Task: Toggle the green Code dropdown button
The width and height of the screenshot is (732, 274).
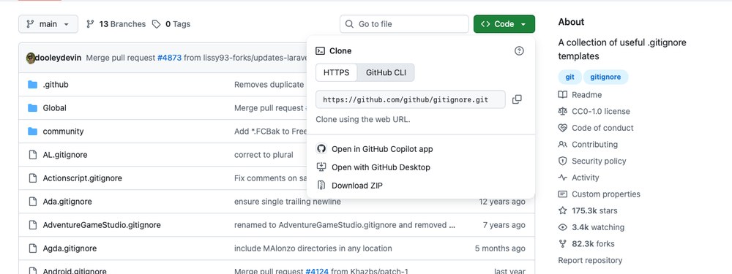Action: pos(504,24)
